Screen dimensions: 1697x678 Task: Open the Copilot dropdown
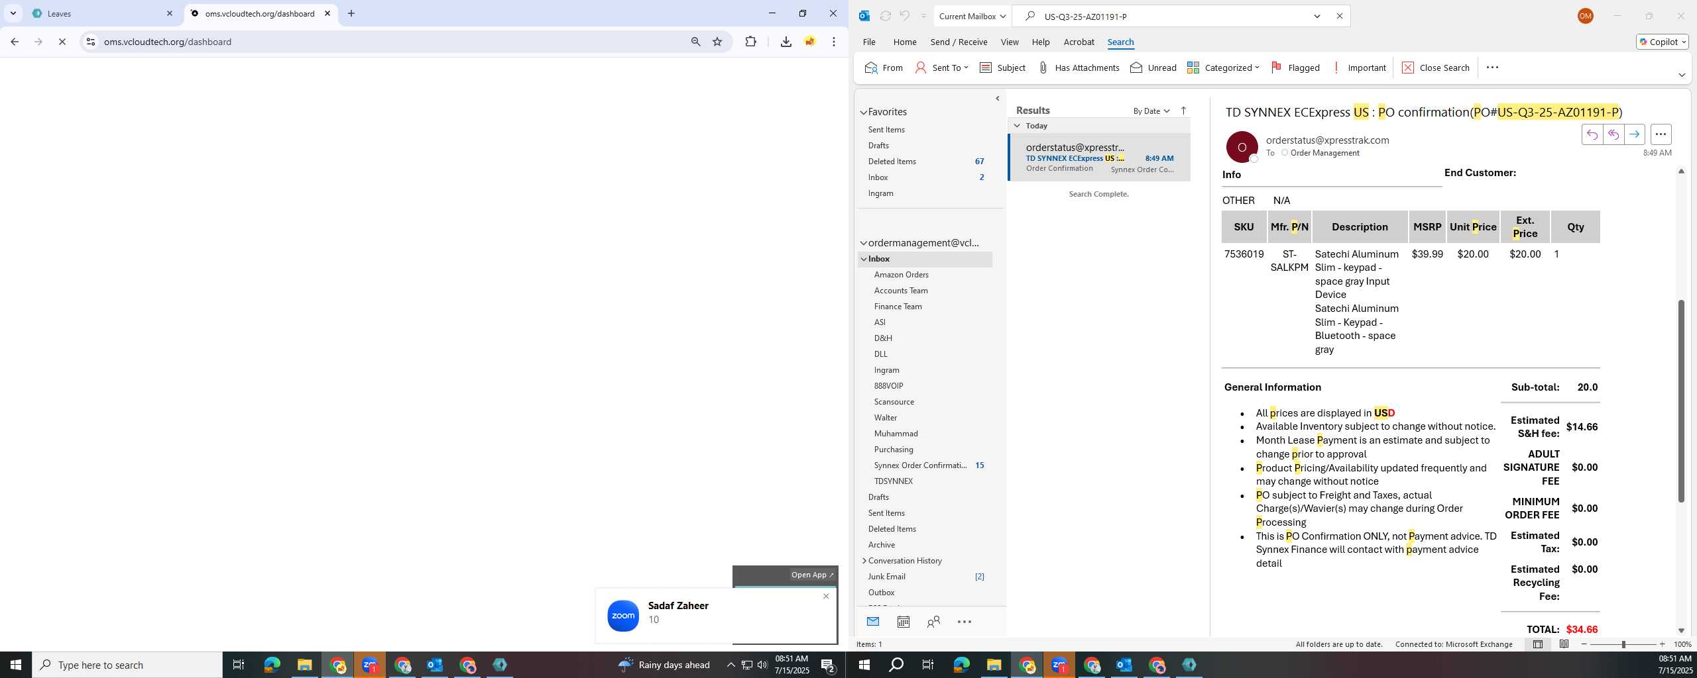point(1662,42)
